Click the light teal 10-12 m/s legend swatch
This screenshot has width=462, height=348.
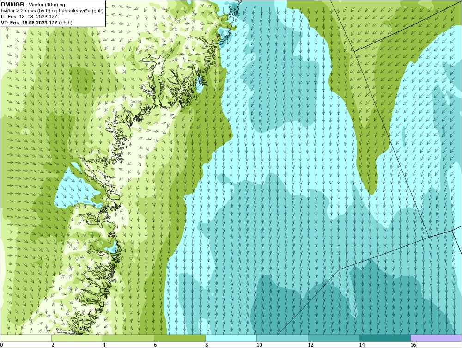pyautogui.click(x=282, y=338)
